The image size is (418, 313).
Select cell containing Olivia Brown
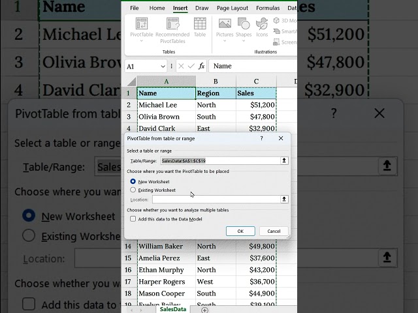(x=167, y=117)
